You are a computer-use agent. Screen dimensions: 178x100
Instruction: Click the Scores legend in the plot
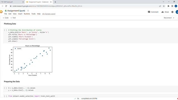[18, 49]
